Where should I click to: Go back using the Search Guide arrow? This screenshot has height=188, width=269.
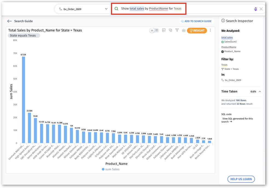click(x=10, y=21)
